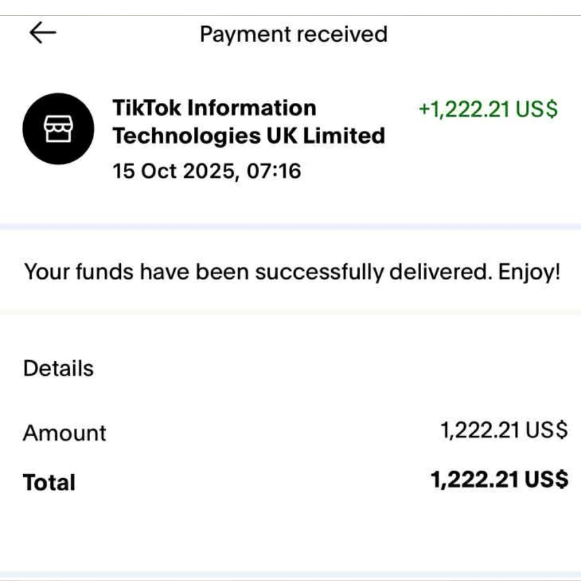Click the date "15 Oct 2025"
The width and height of the screenshot is (581, 581).
[172, 171]
